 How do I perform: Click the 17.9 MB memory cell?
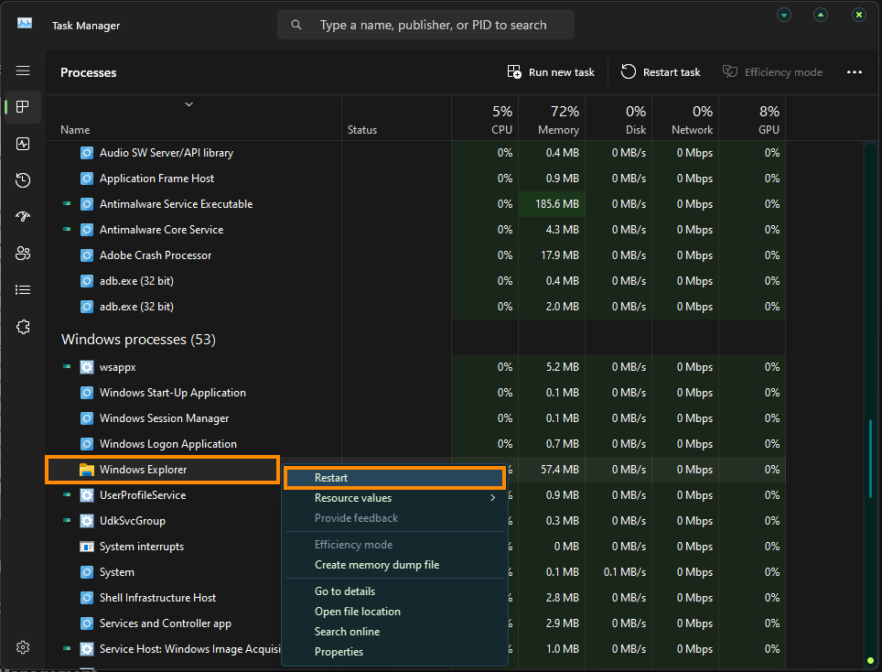pyautogui.click(x=552, y=255)
